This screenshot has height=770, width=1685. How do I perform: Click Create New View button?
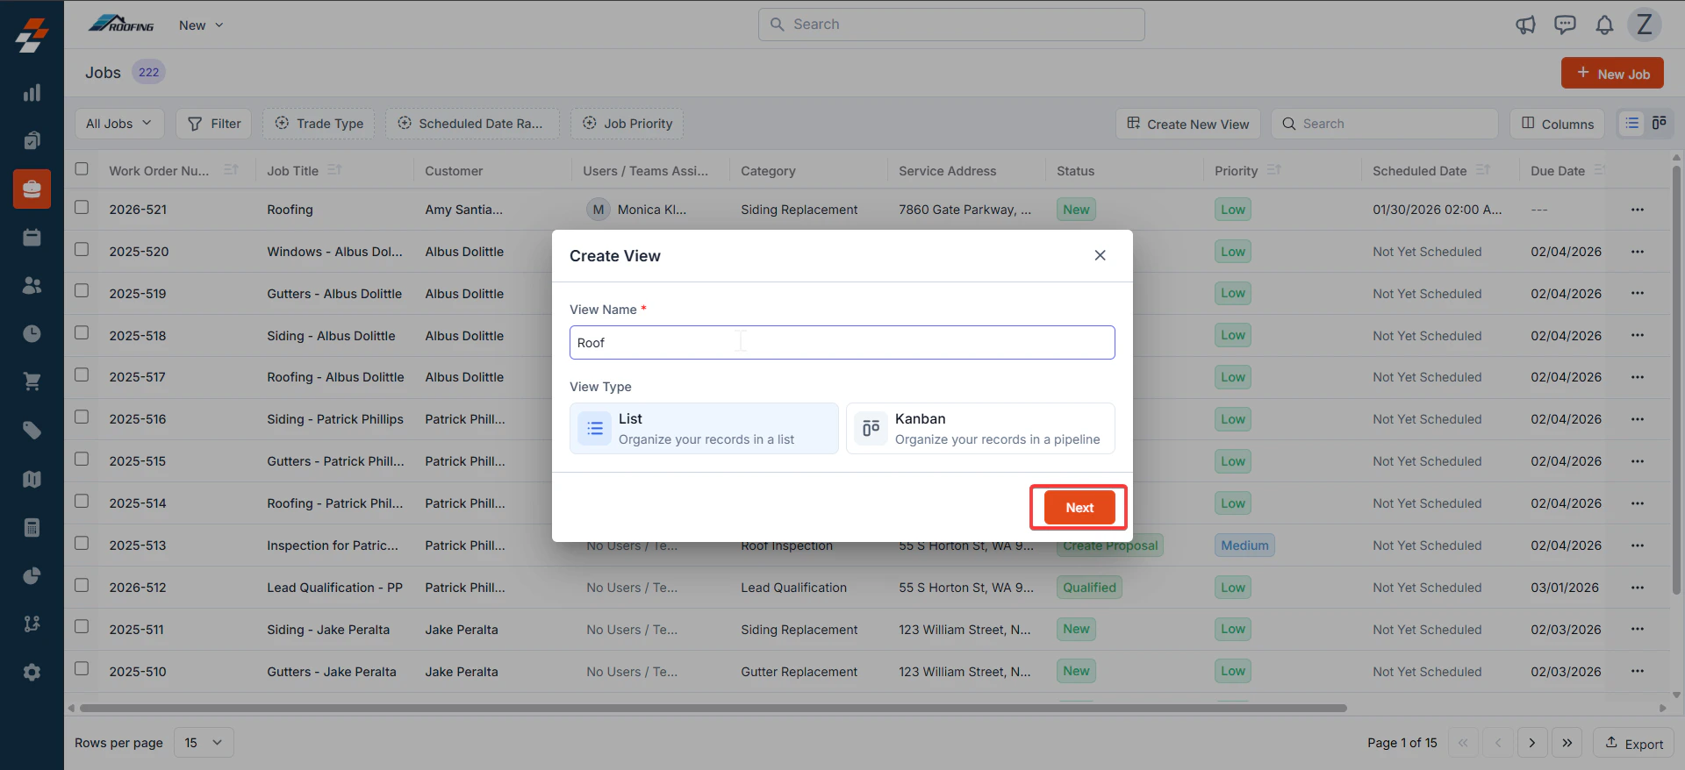(1188, 124)
